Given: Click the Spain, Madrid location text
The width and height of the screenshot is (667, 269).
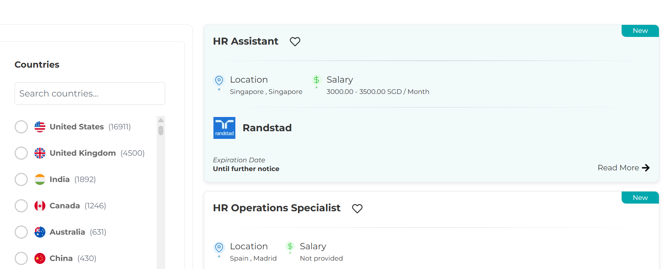Looking at the screenshot, I should click(x=253, y=258).
